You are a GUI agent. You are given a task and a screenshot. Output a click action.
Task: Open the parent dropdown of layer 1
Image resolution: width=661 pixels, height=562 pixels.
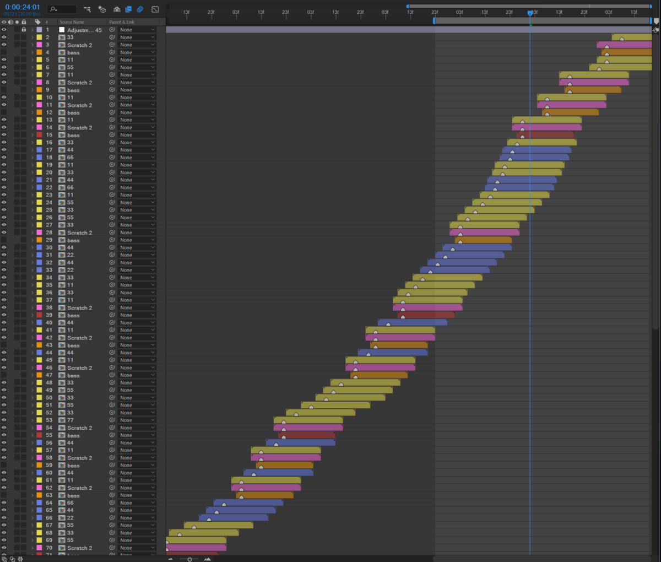click(137, 30)
